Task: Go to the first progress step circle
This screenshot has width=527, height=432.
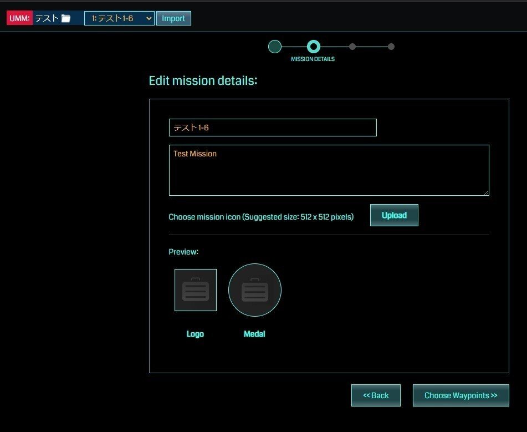Action: (275, 47)
